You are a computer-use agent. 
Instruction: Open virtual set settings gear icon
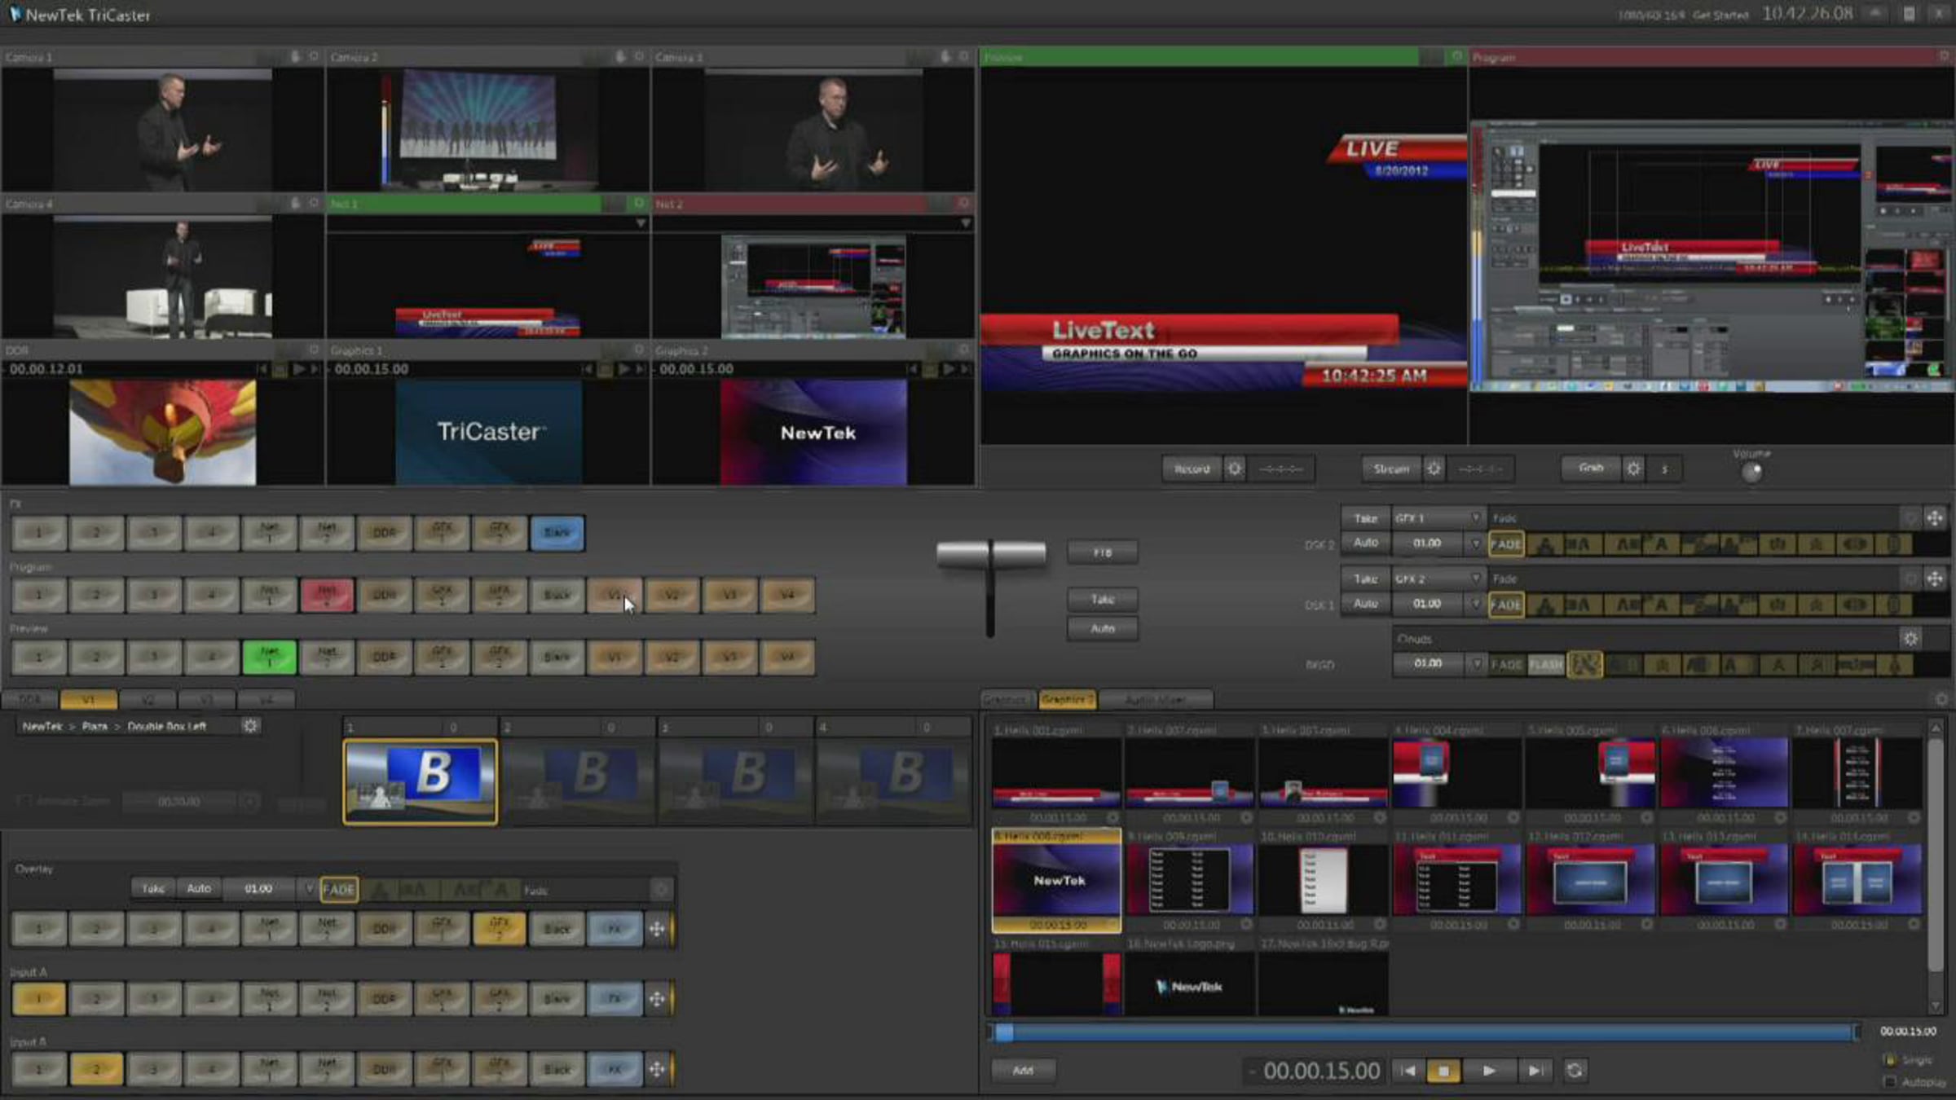point(250,725)
